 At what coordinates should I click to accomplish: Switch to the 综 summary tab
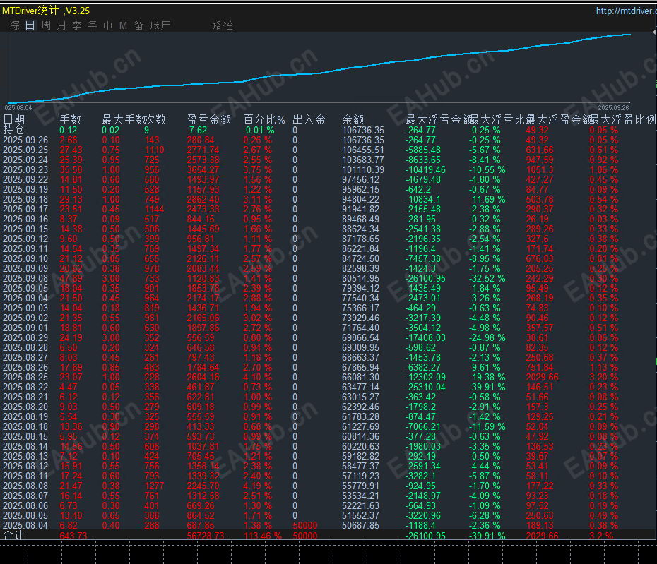click(15, 25)
